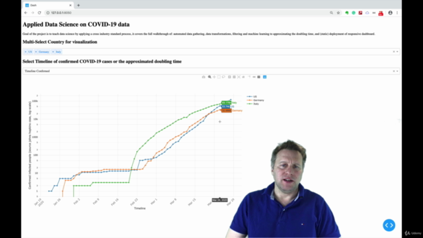Open the Chrome profile avatar

tap(390, 13)
